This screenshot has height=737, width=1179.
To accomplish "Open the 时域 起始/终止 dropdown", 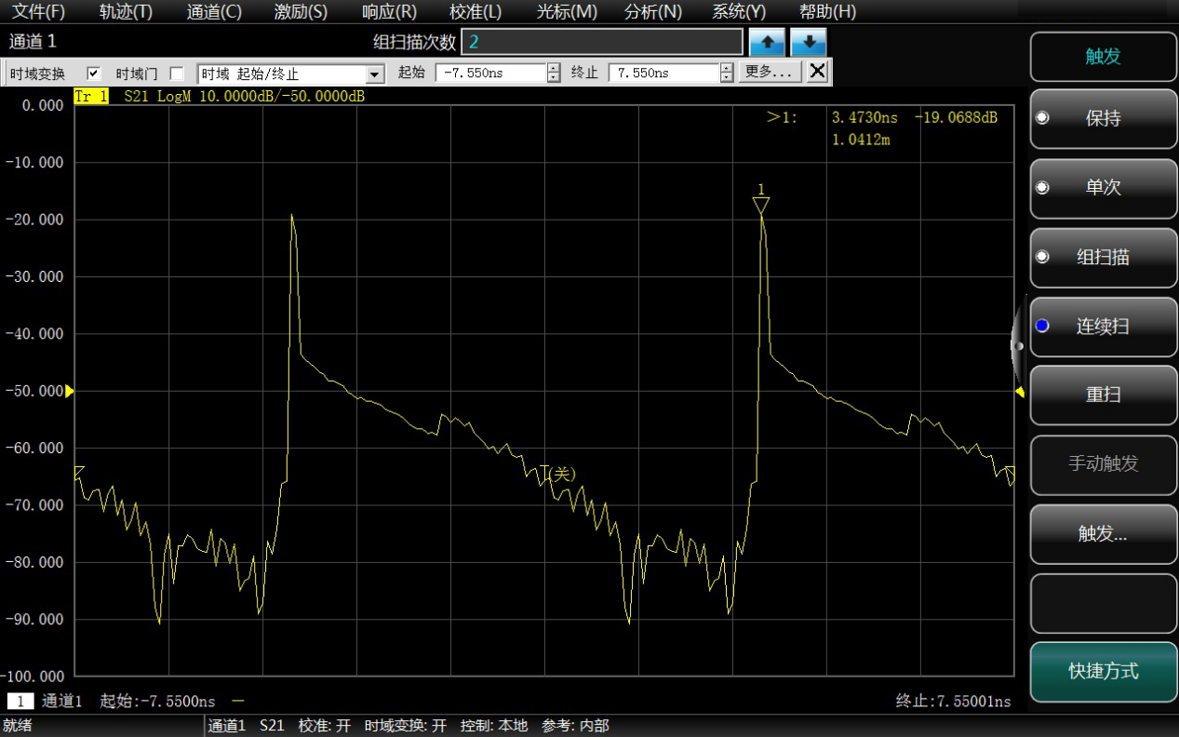I will coord(375,74).
